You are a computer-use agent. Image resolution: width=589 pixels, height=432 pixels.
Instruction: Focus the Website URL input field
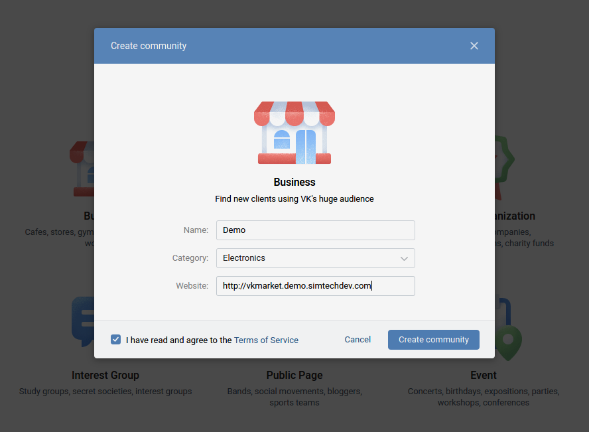316,286
